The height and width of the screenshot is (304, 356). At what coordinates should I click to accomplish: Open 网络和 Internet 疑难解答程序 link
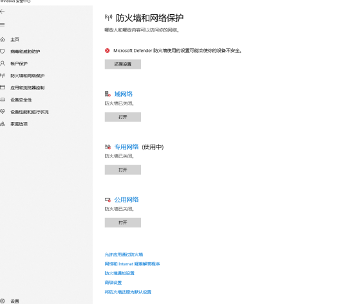pyautogui.click(x=132, y=264)
